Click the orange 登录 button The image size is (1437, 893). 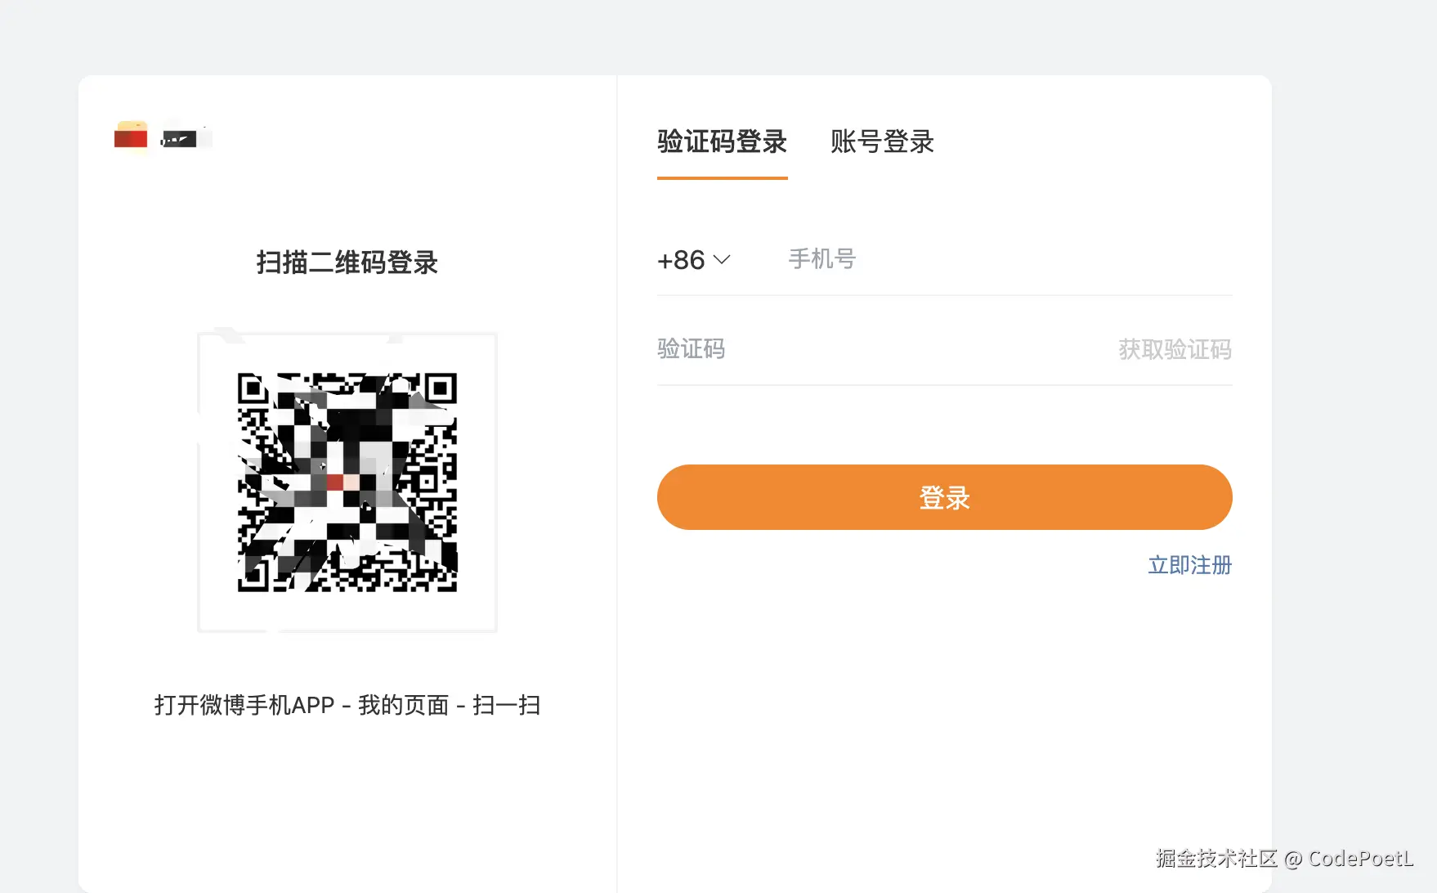click(944, 496)
